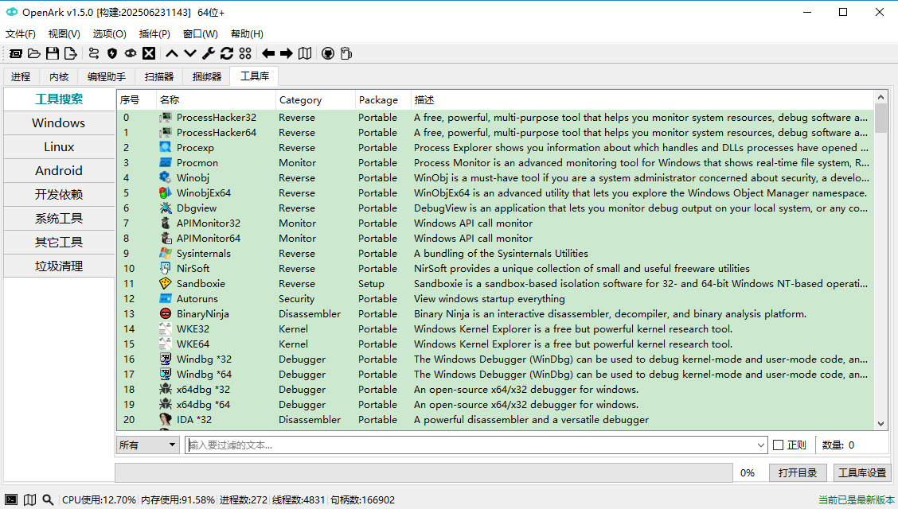The image size is (898, 509).
Task: Click the 打开目录 button
Action: (x=798, y=472)
